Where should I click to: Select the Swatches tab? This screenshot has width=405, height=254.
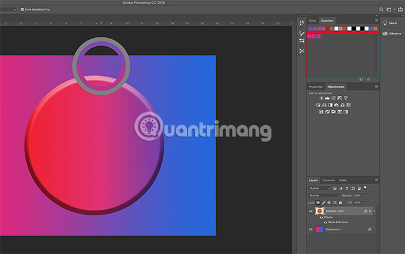coord(327,21)
